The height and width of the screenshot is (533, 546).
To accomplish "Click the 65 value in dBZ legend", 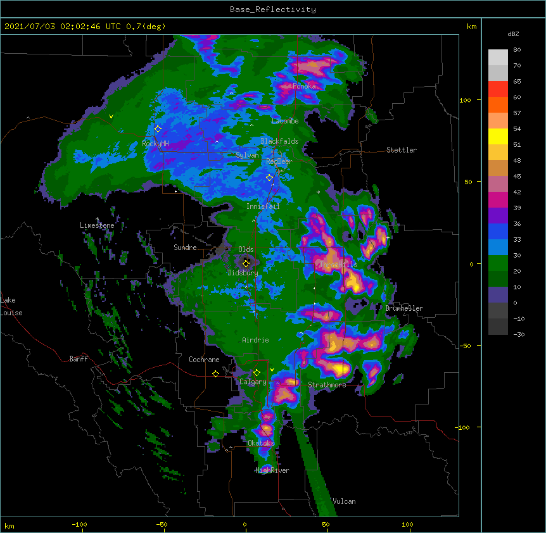I will [x=517, y=82].
